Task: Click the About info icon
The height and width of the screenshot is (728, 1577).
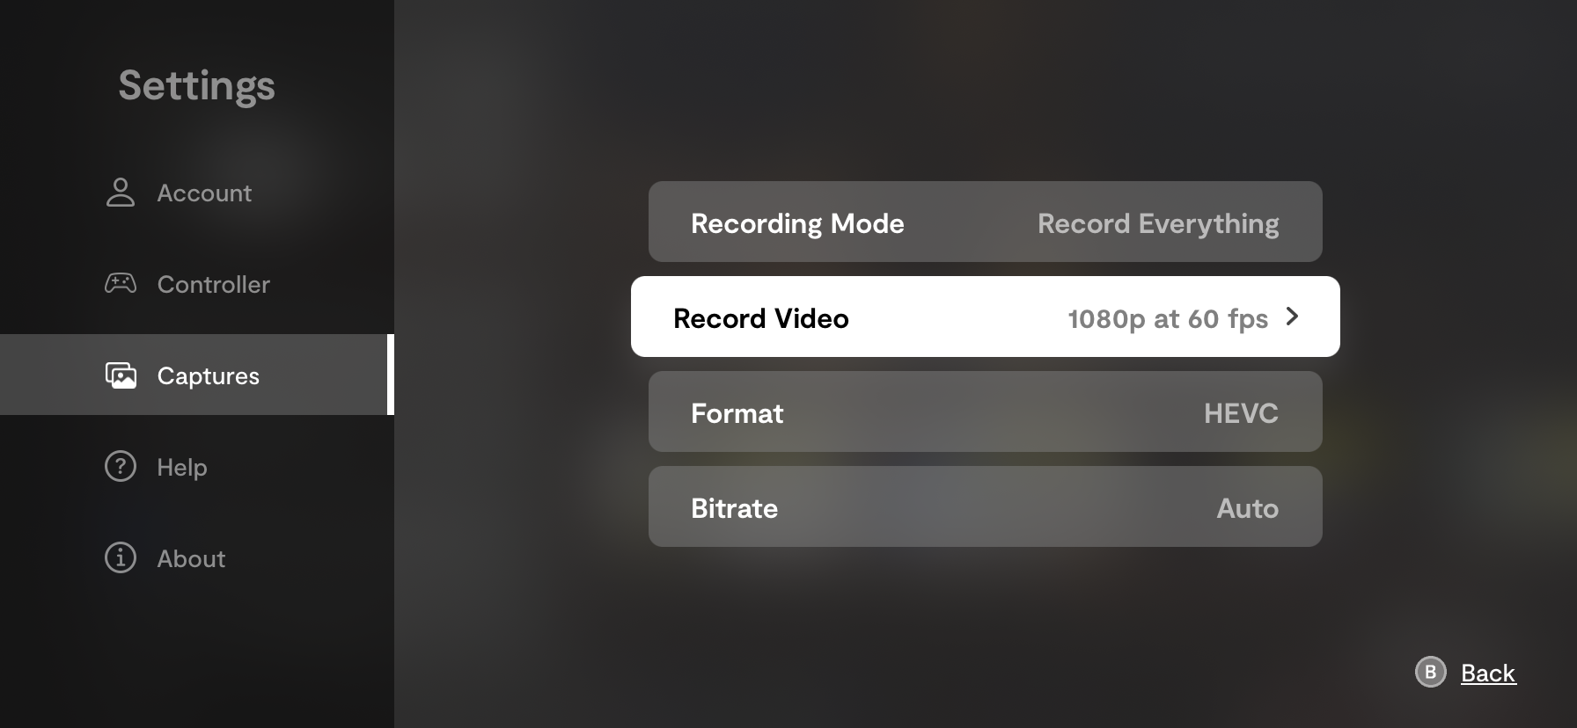Action: [x=121, y=557]
